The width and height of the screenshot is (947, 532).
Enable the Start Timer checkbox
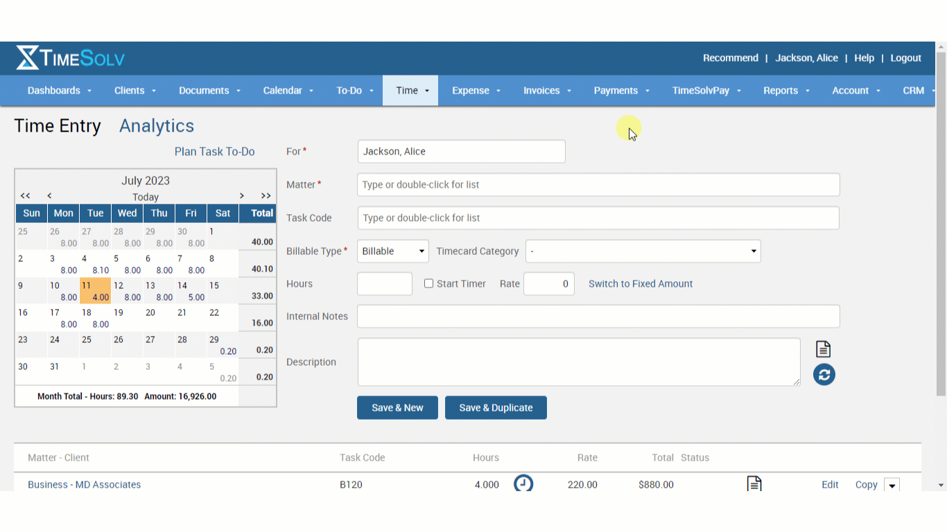point(428,283)
